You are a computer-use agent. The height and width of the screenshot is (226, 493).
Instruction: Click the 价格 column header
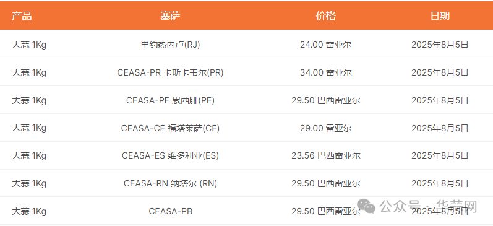[x=326, y=15]
